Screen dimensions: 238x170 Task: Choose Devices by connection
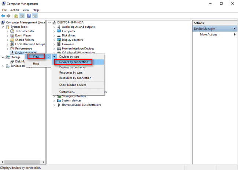pyautogui.click(x=78, y=62)
